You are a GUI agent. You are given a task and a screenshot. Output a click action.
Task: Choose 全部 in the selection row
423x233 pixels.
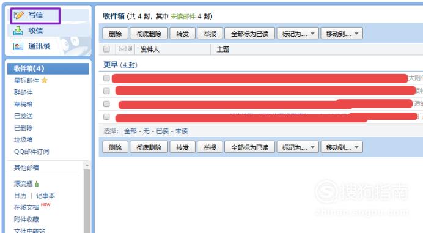(130, 131)
